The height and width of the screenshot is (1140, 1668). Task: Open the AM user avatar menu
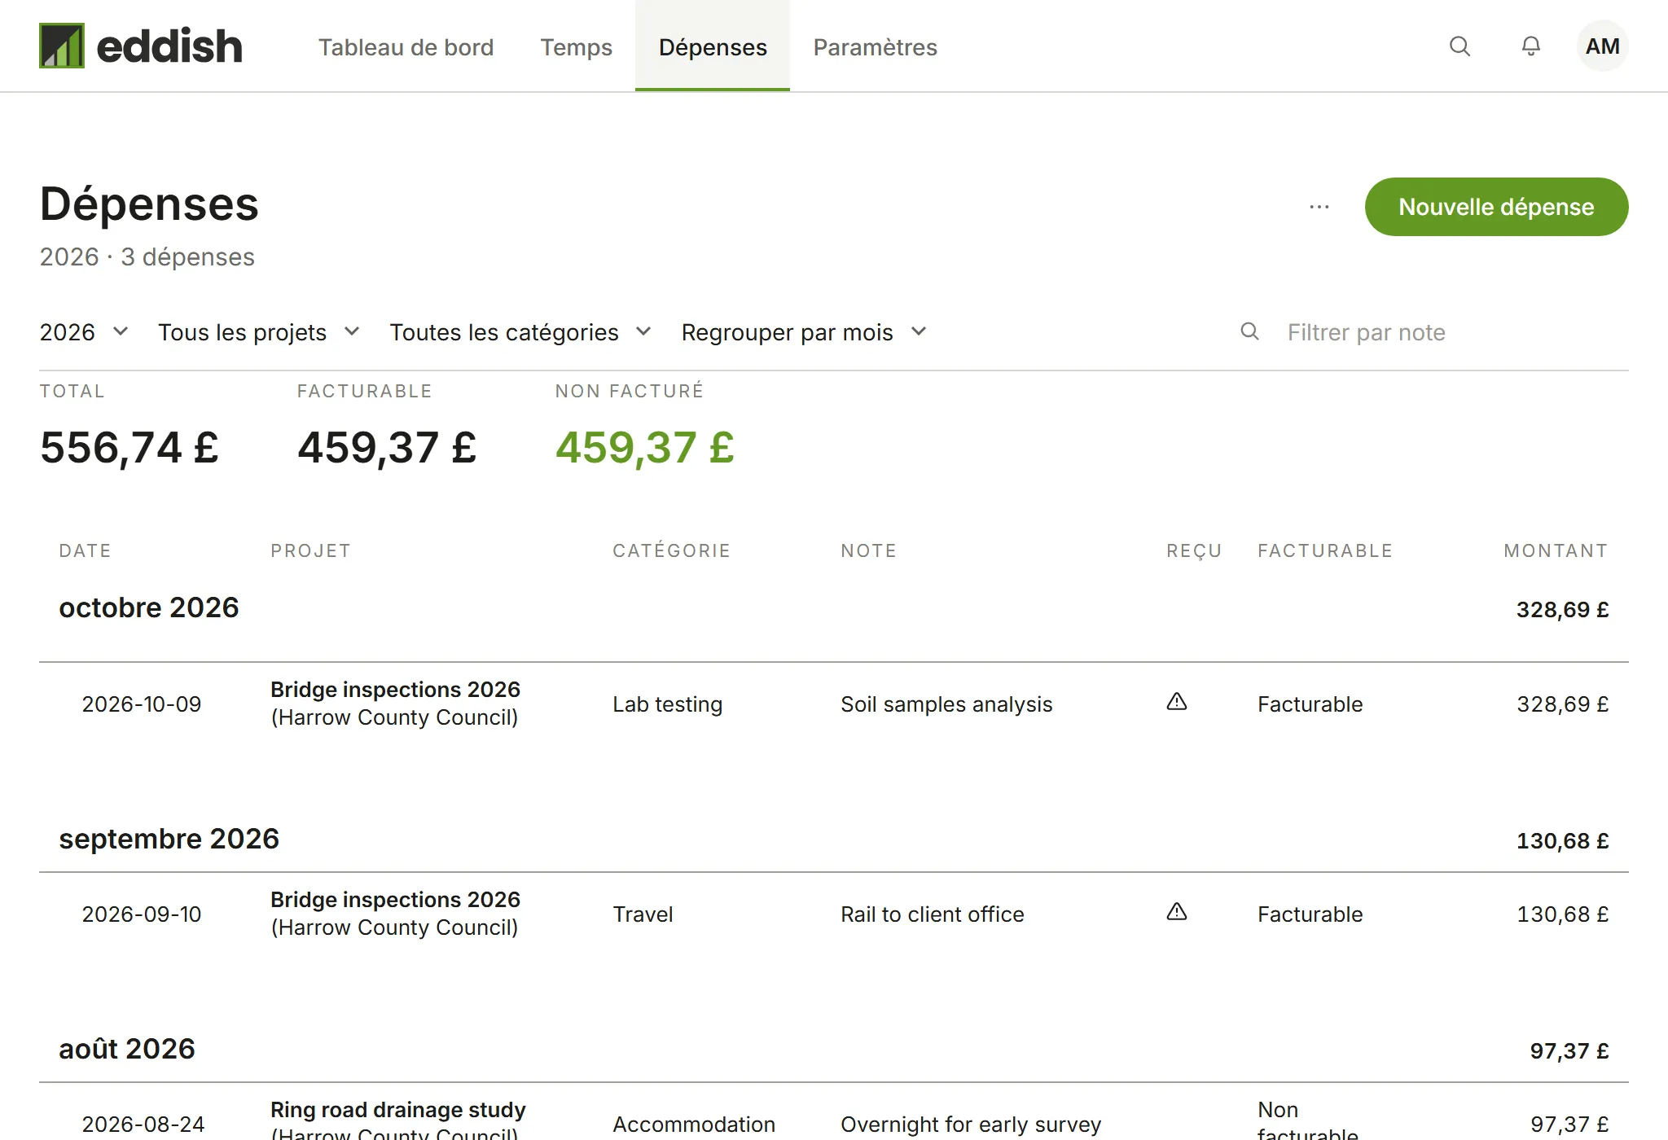click(x=1602, y=46)
